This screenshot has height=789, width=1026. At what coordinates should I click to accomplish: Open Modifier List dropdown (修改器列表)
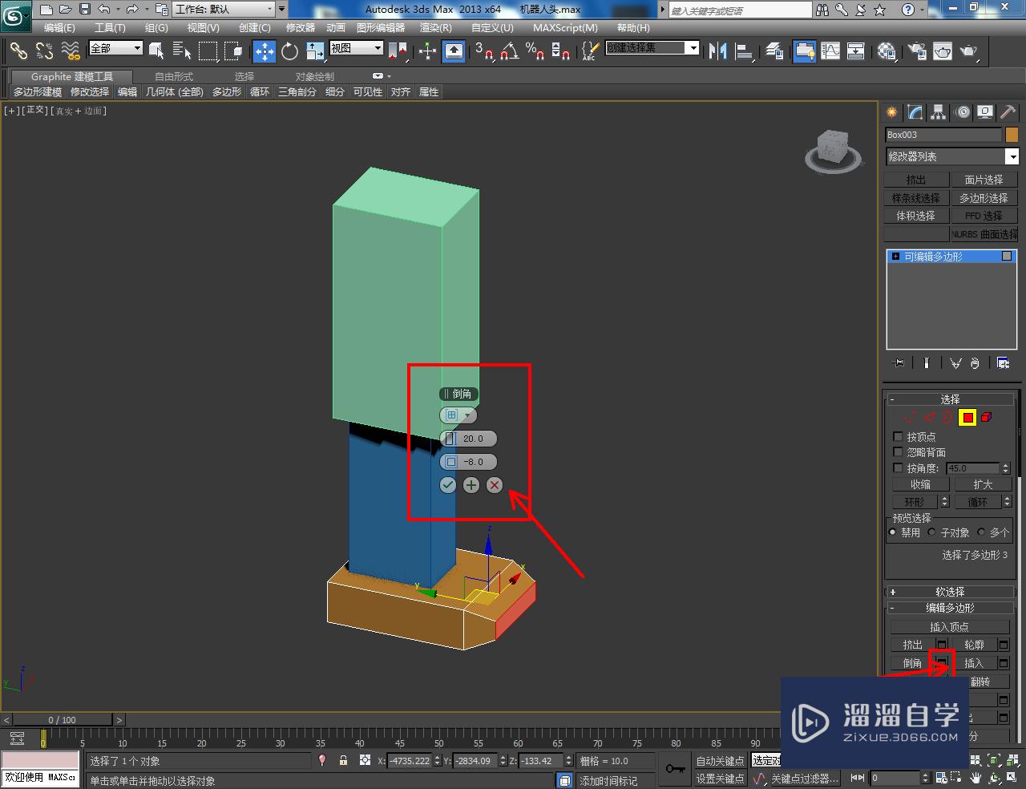[x=951, y=156]
